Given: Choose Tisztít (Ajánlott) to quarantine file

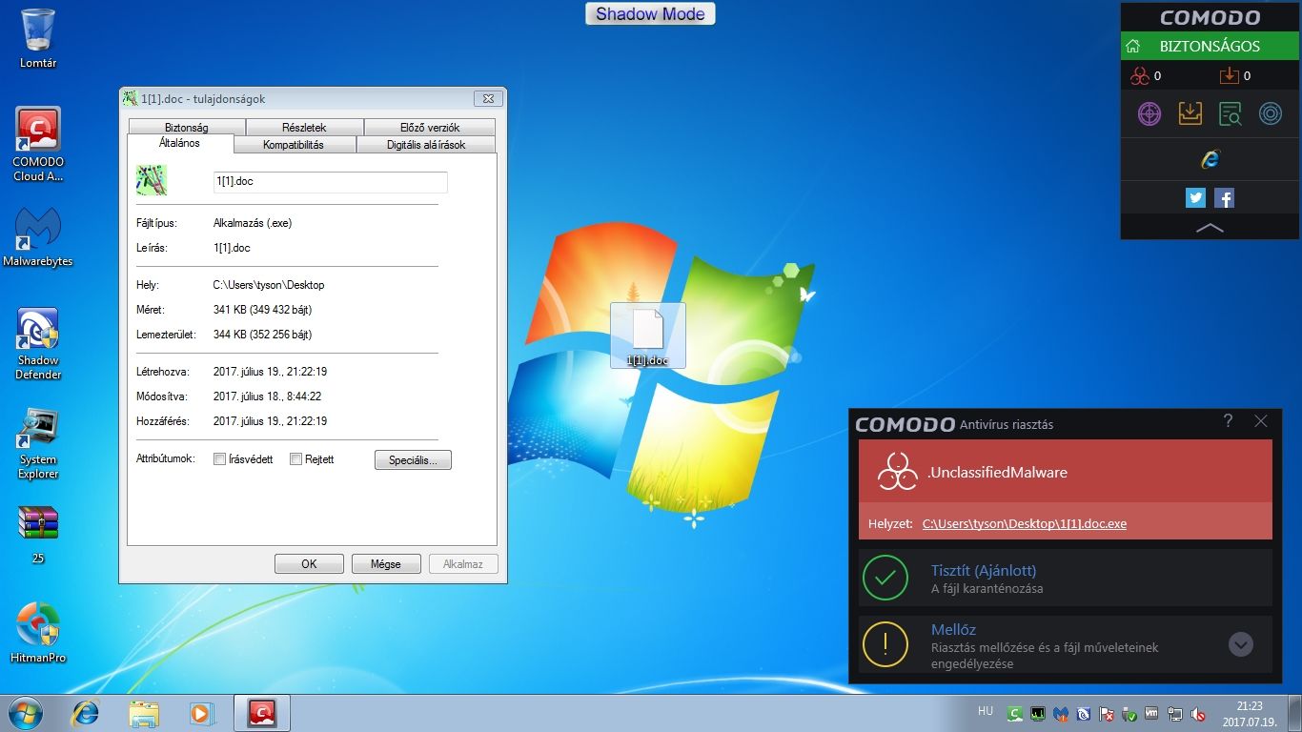Looking at the screenshot, I should tap(1066, 579).
